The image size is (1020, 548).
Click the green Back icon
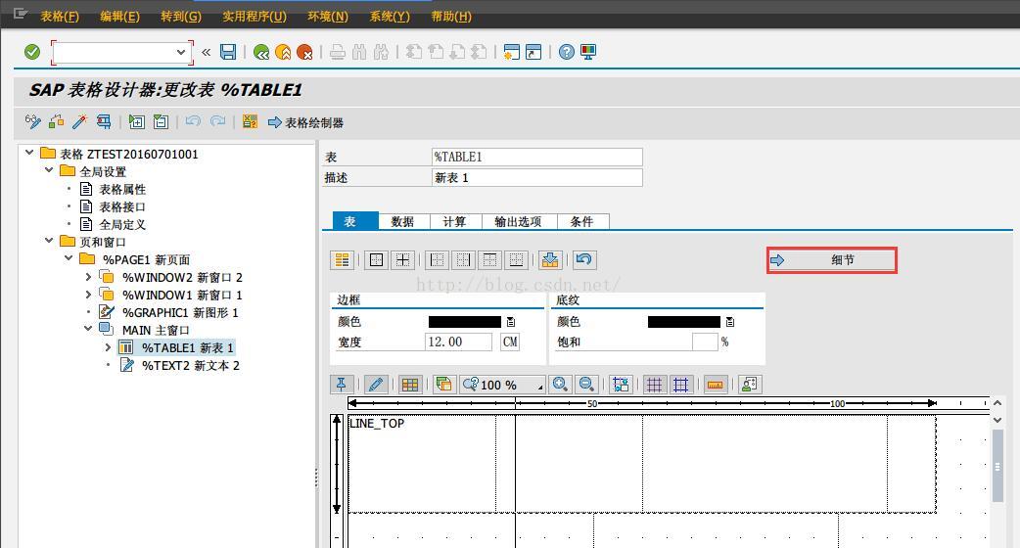261,52
